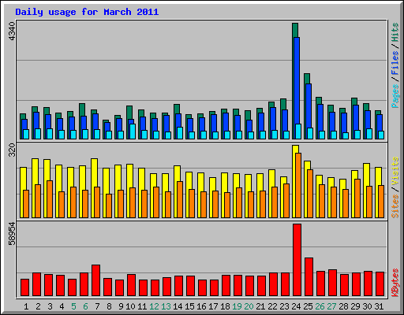Click day label 11 on x-axis
This screenshot has width=404, height=315.
[142, 306]
